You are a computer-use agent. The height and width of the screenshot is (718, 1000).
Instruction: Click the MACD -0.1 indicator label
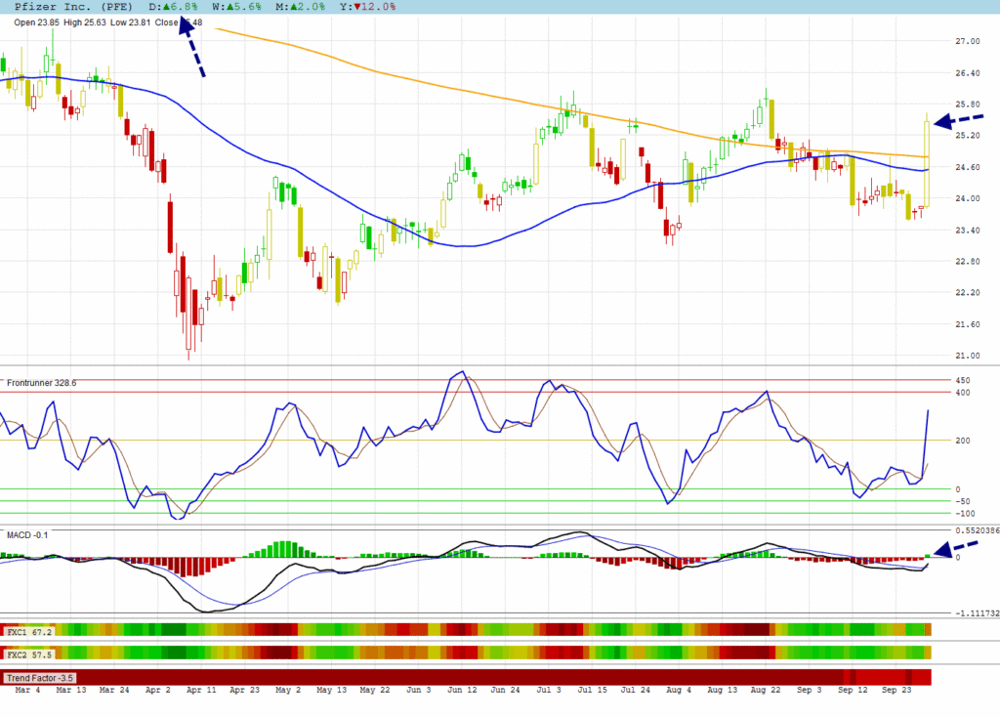coord(27,535)
